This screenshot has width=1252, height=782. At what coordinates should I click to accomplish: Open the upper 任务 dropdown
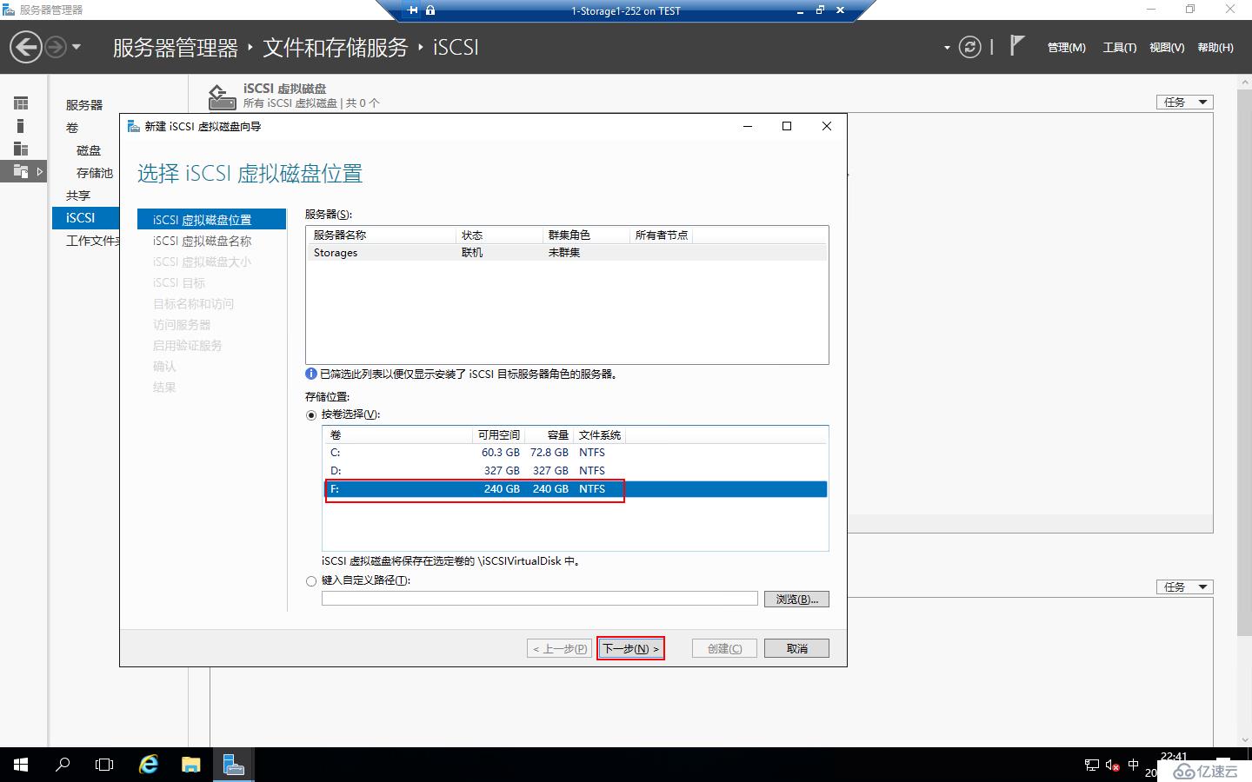(x=1184, y=103)
